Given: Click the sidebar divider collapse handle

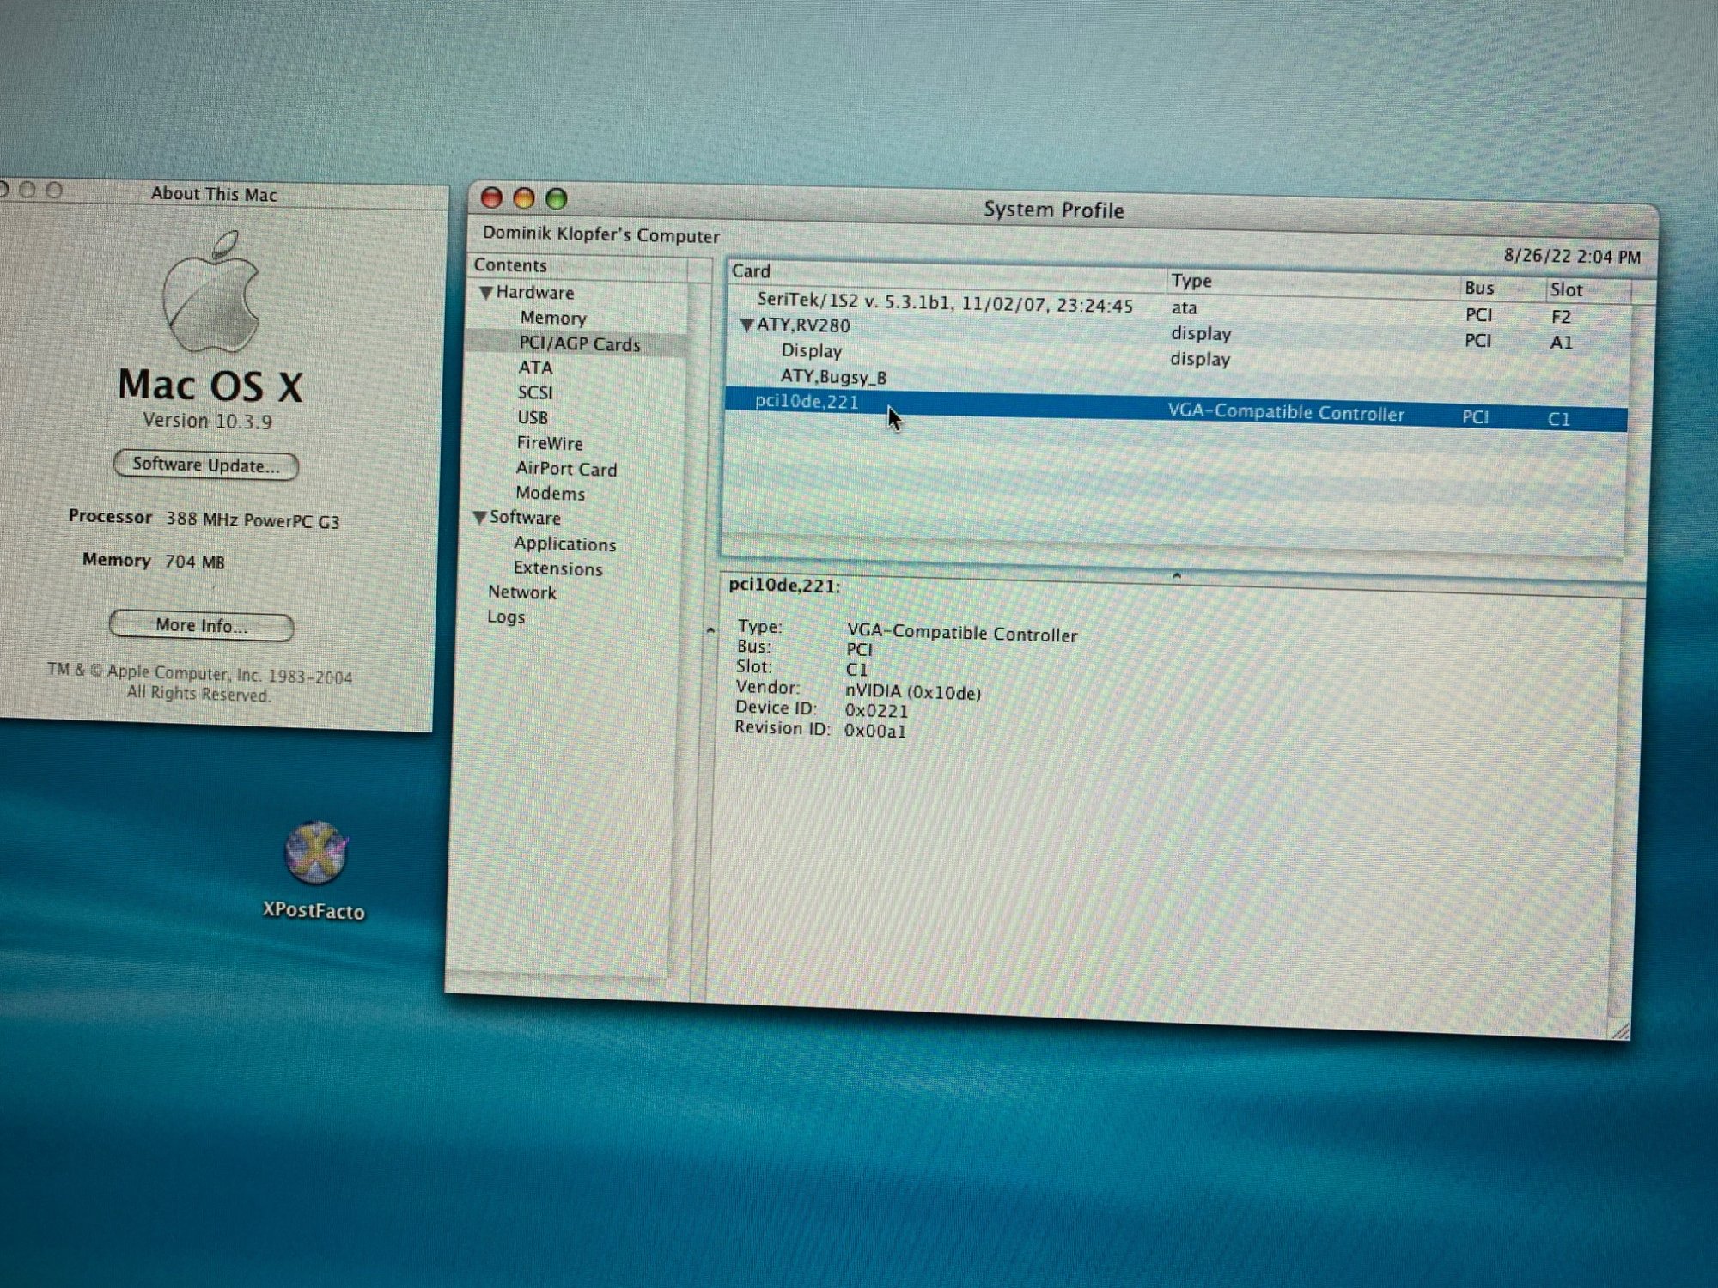Looking at the screenshot, I should click(710, 631).
